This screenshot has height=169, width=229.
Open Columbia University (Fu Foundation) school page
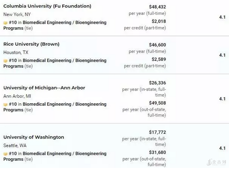pos(47,6)
